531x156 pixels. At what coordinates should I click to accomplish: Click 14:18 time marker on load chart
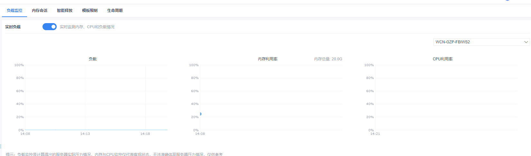tap(145, 134)
